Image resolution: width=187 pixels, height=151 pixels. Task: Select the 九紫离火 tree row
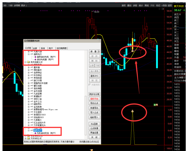(38, 120)
